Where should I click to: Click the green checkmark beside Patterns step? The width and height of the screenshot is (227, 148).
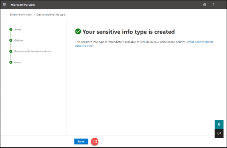[x=11, y=40]
